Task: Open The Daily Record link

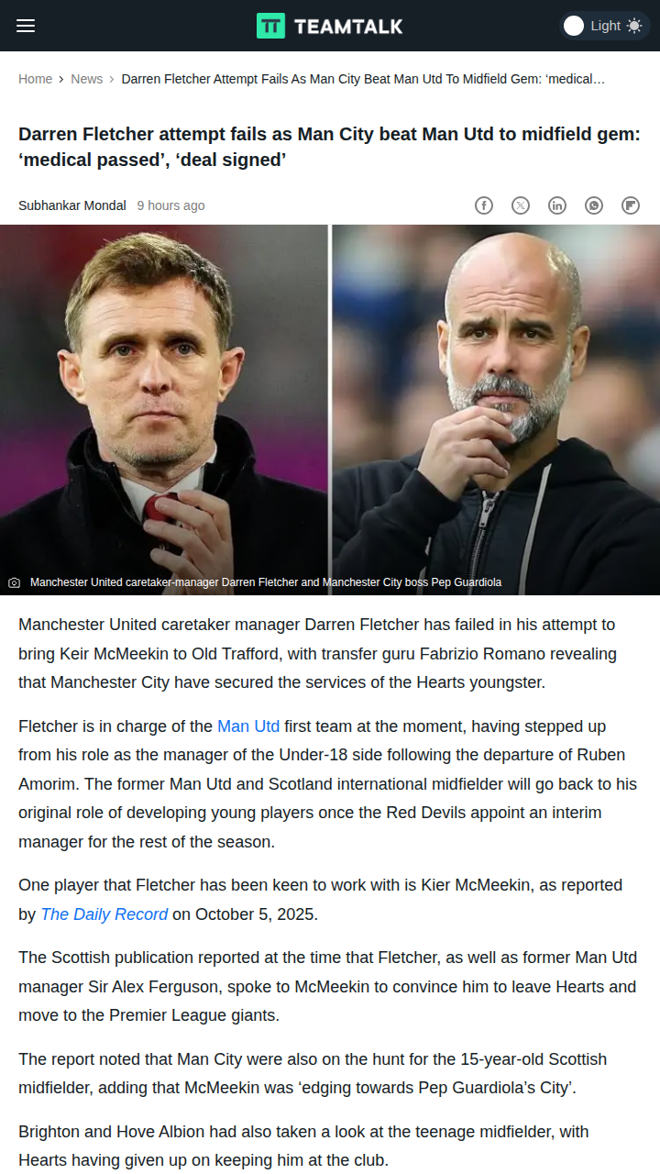Action: pos(104,914)
